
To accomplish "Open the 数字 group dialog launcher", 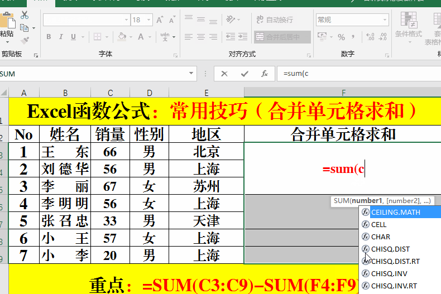I will click(x=387, y=55).
